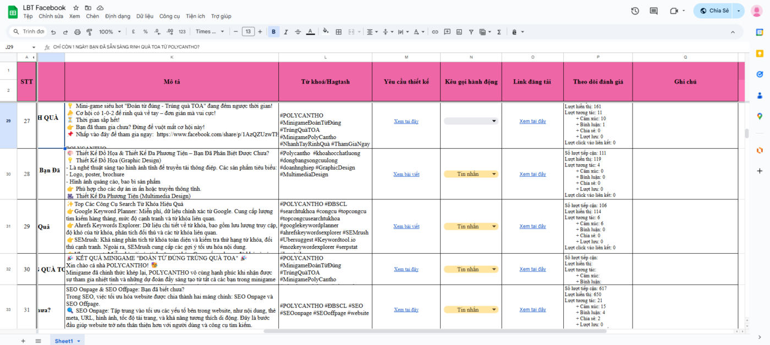Insert a link with the chain icon
770x345 pixels.
tap(435, 32)
